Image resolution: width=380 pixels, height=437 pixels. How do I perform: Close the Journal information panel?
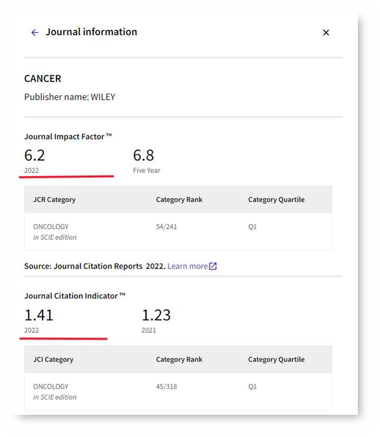click(326, 33)
